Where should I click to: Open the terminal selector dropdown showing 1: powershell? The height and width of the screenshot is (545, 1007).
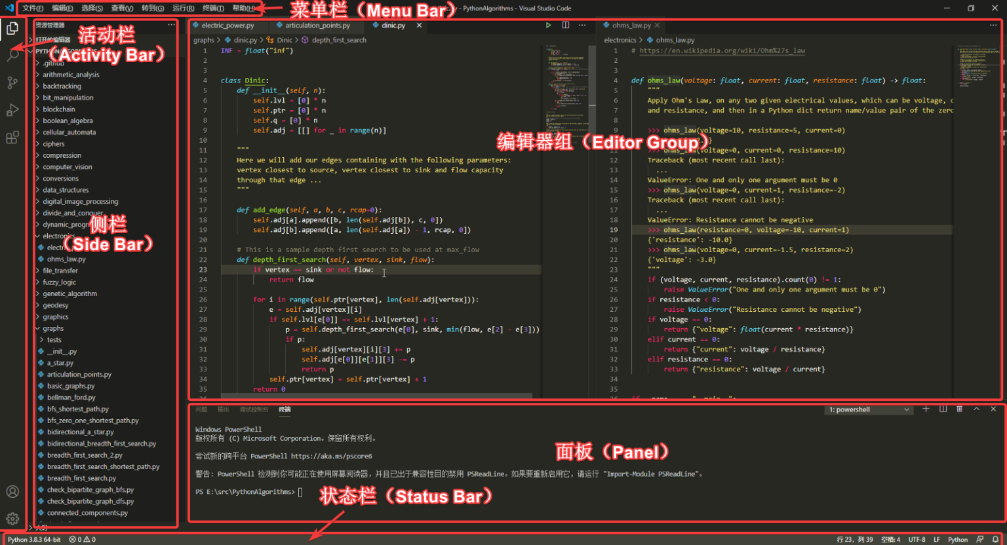click(x=868, y=409)
